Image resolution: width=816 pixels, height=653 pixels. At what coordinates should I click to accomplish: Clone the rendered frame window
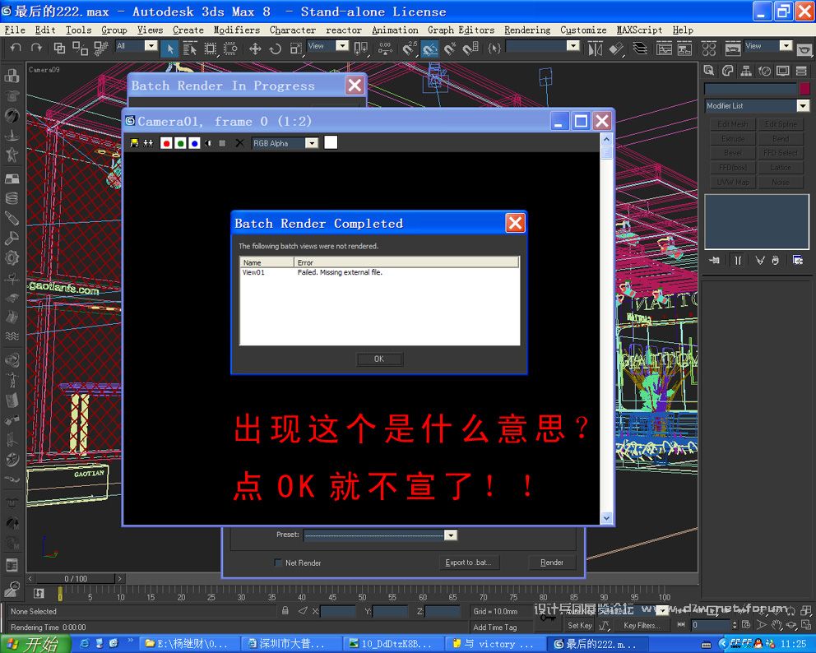[x=148, y=143]
